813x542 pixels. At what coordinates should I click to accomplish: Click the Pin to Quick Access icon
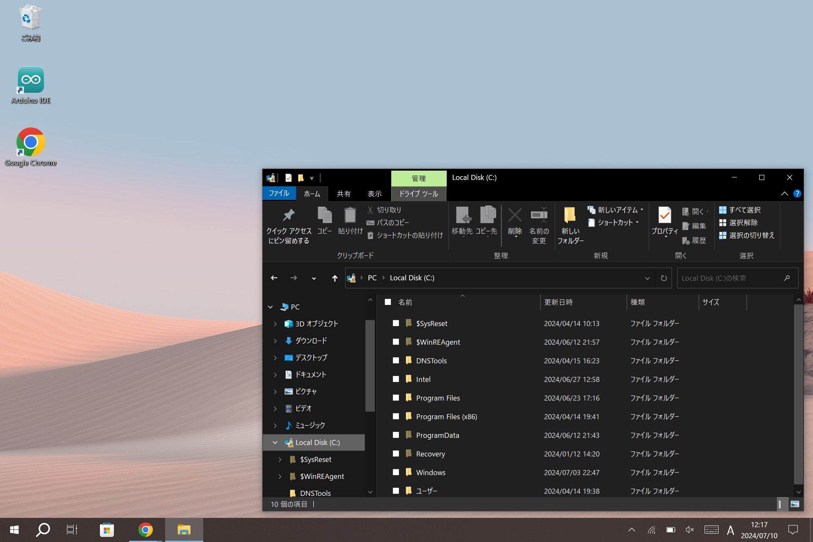click(x=289, y=216)
